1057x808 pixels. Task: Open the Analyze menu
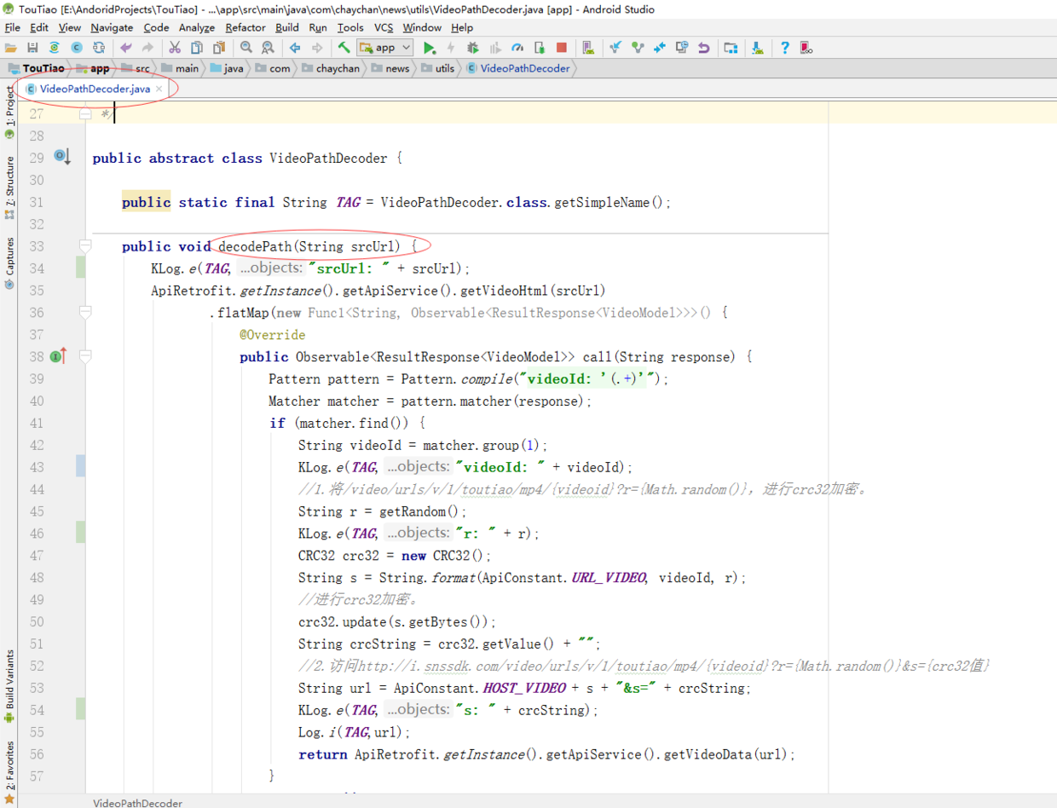197,27
